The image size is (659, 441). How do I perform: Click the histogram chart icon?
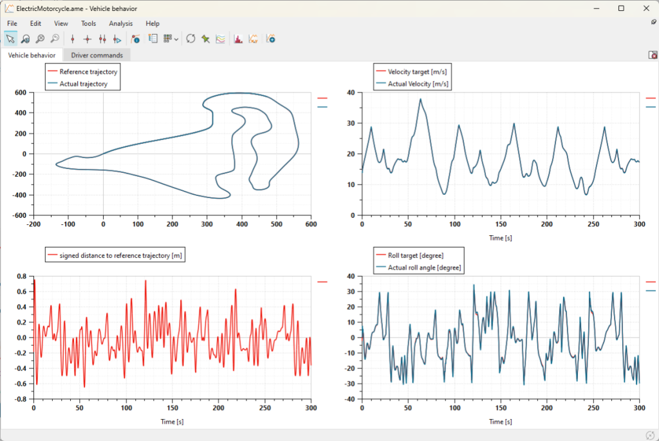pos(238,39)
